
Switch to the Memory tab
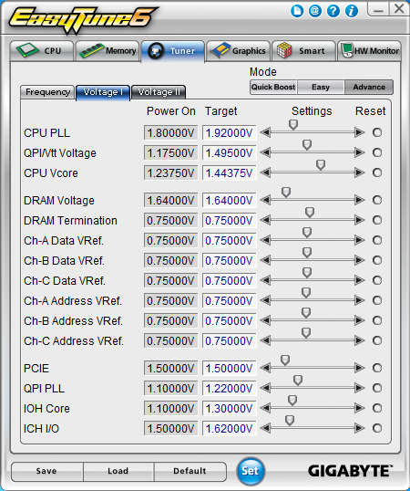click(108, 51)
